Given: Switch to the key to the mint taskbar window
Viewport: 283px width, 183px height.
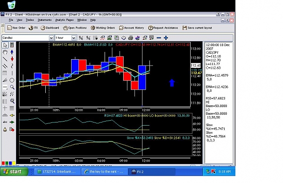Looking at the screenshot, I should point(104,172).
